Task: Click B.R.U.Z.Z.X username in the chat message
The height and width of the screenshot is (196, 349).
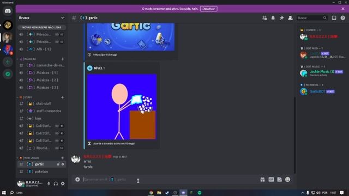Action: (x=97, y=156)
